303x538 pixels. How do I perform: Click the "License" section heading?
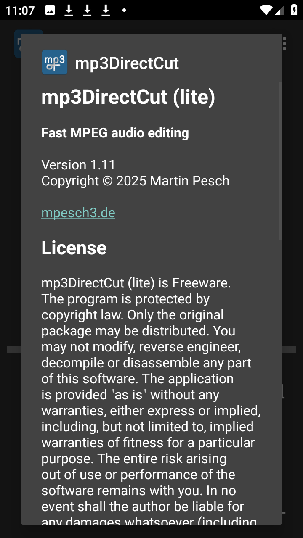point(74,248)
